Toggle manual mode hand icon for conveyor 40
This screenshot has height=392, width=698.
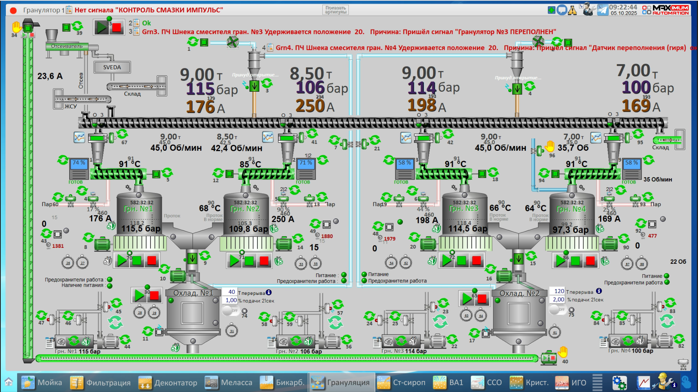pos(563,352)
